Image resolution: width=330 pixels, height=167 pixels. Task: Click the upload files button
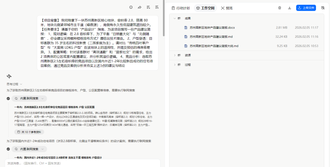tap(306, 8)
